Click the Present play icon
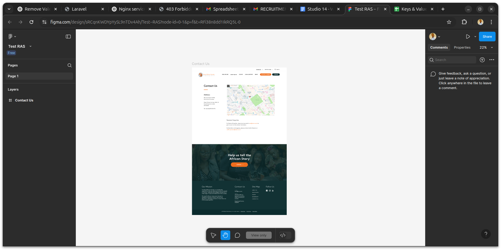Viewport: 501px width, 250px height. [468, 37]
